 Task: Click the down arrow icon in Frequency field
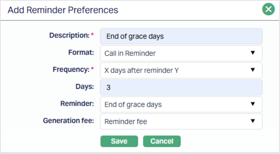coord(253,70)
